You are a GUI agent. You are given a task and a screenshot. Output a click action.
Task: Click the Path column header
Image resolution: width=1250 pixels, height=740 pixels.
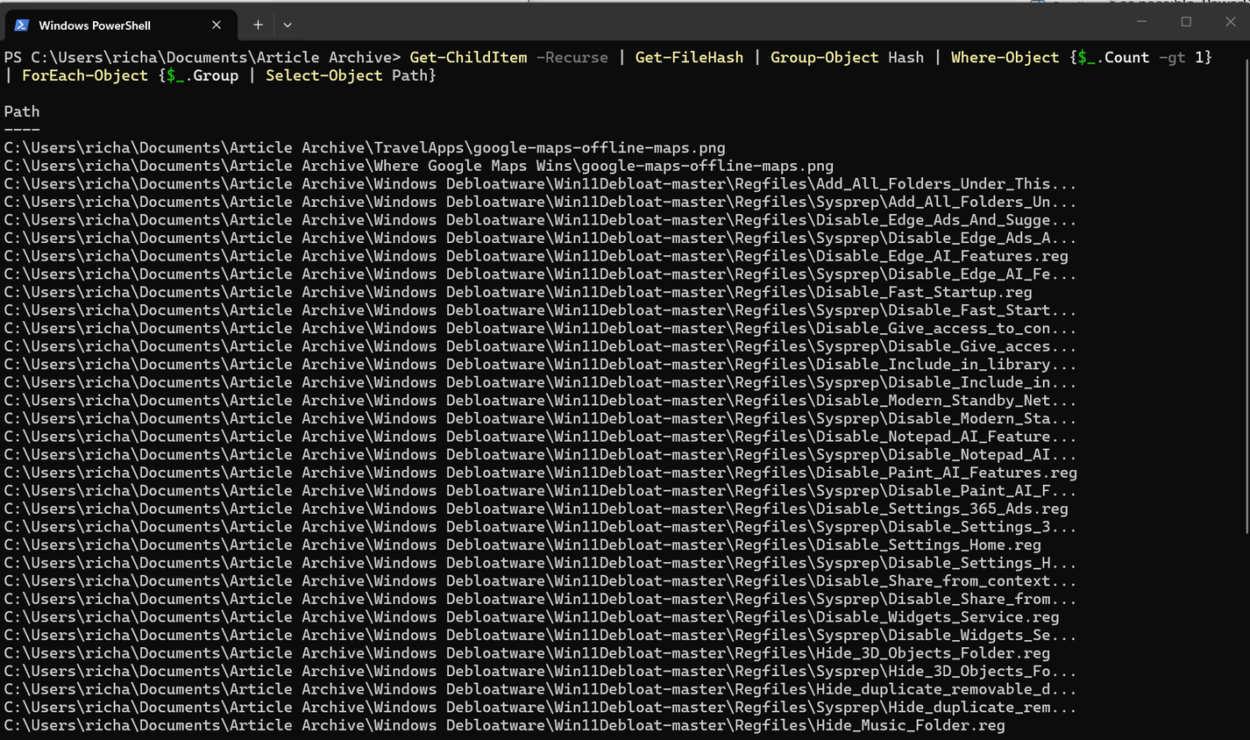(x=22, y=111)
